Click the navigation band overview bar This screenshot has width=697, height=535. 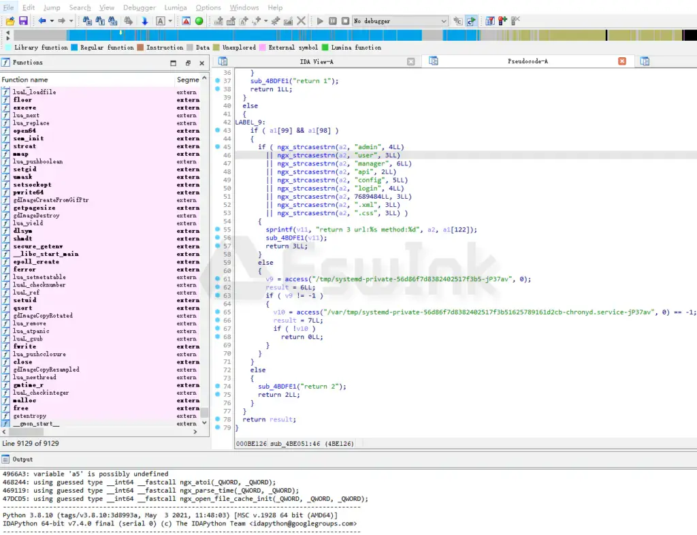tap(340, 35)
